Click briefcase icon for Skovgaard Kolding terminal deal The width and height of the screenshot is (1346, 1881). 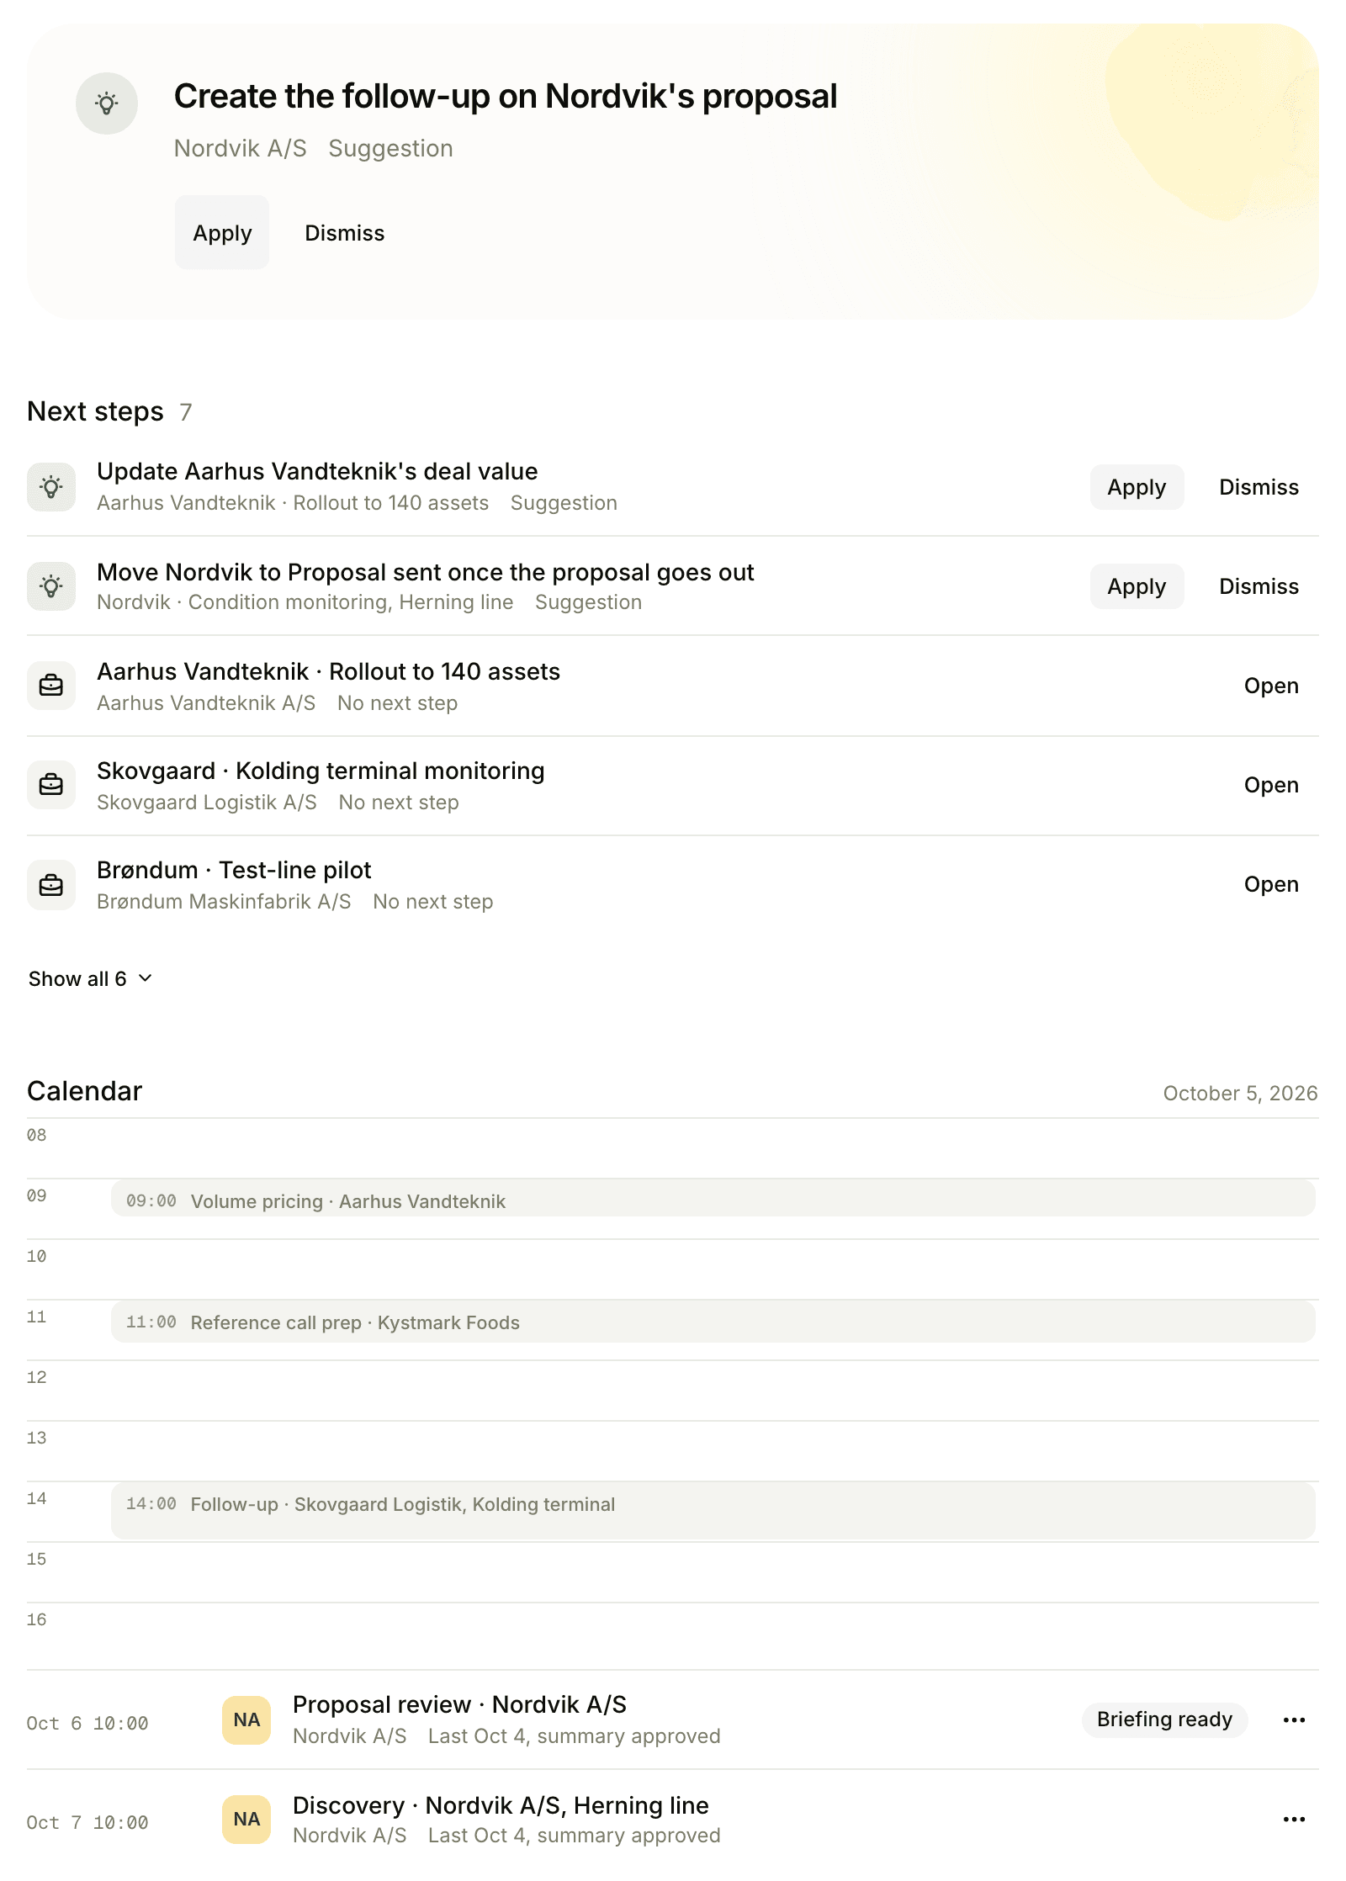pos(51,785)
